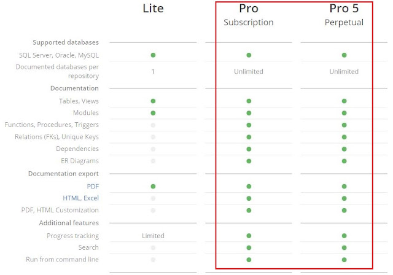Click grey dot for Lite Search feature
The image size is (393, 275).
pyautogui.click(x=153, y=248)
